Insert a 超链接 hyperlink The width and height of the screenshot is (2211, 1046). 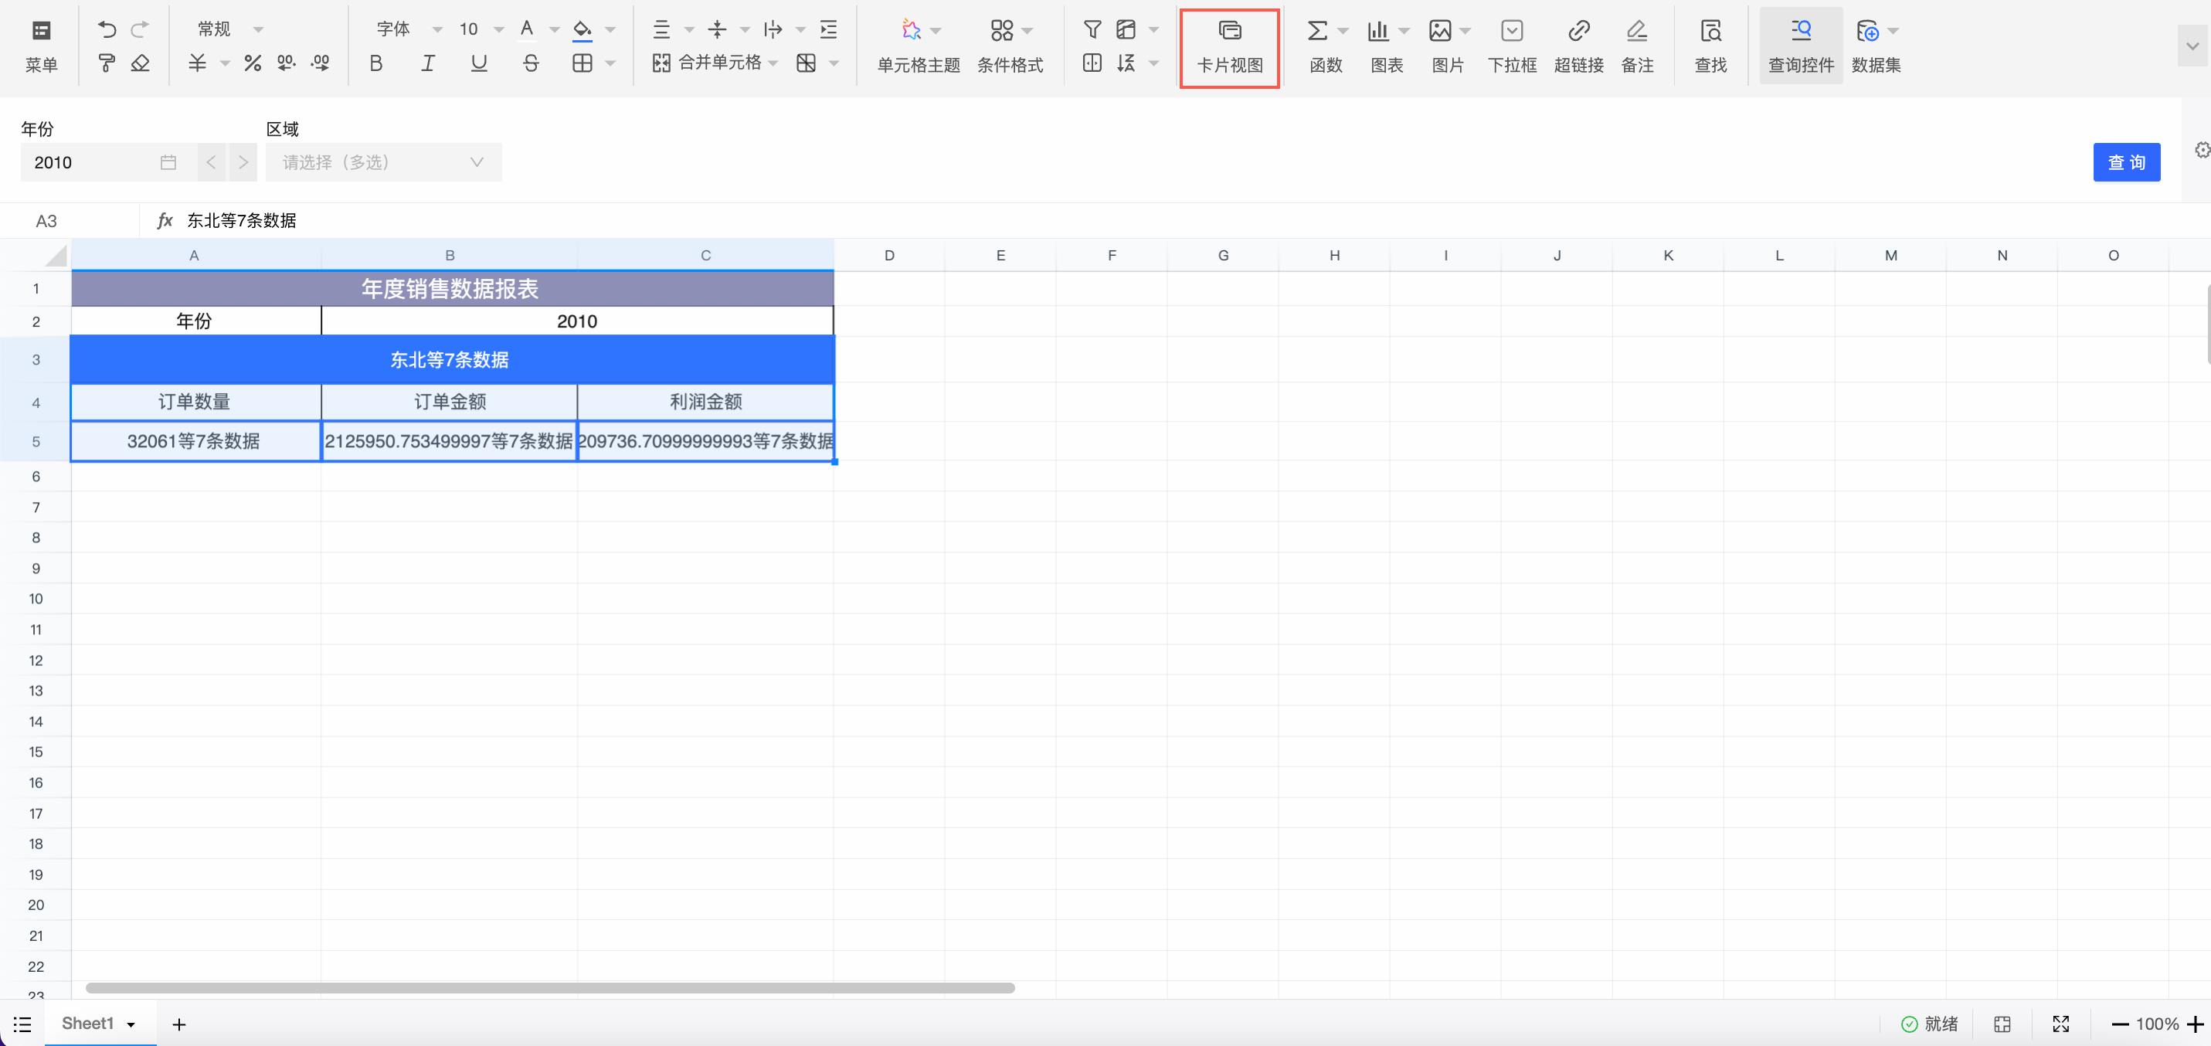[1578, 46]
